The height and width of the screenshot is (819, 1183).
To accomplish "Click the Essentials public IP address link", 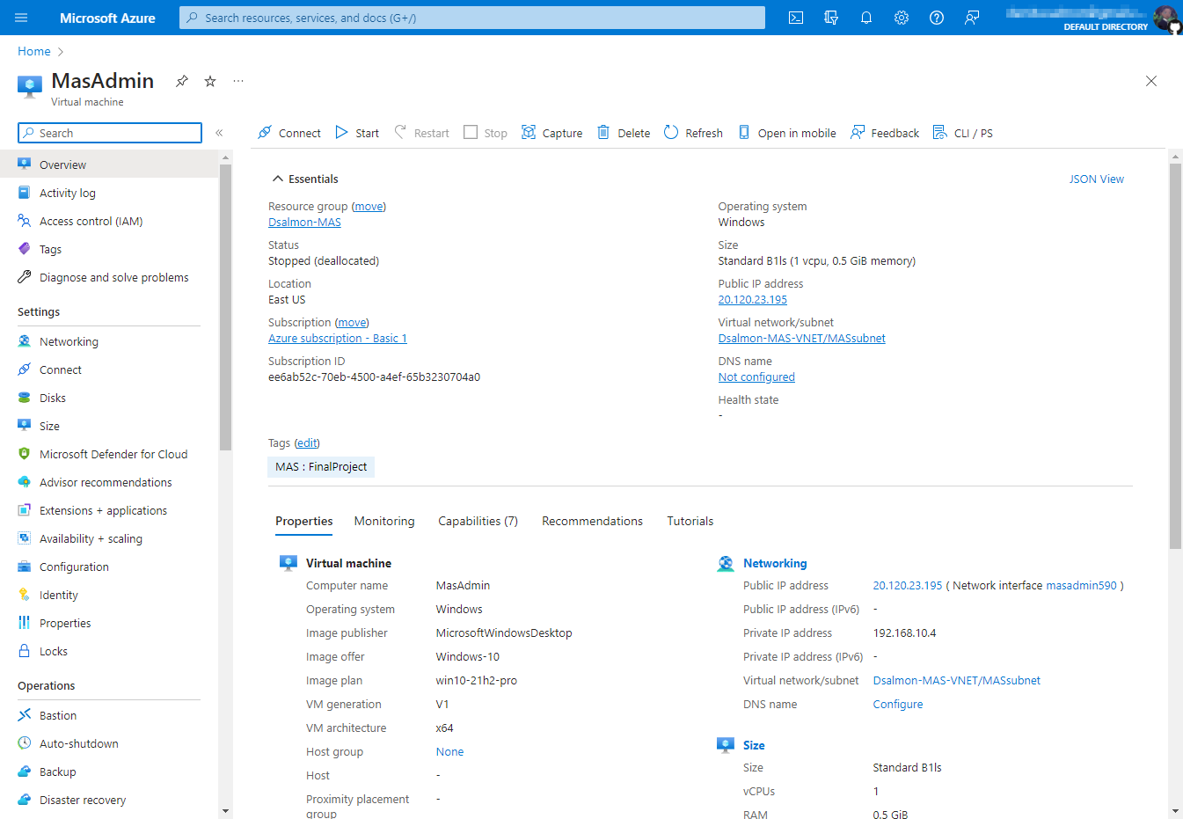I will coord(753,300).
